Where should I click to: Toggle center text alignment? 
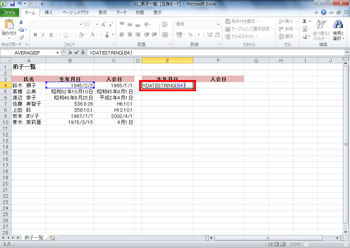click(x=130, y=35)
